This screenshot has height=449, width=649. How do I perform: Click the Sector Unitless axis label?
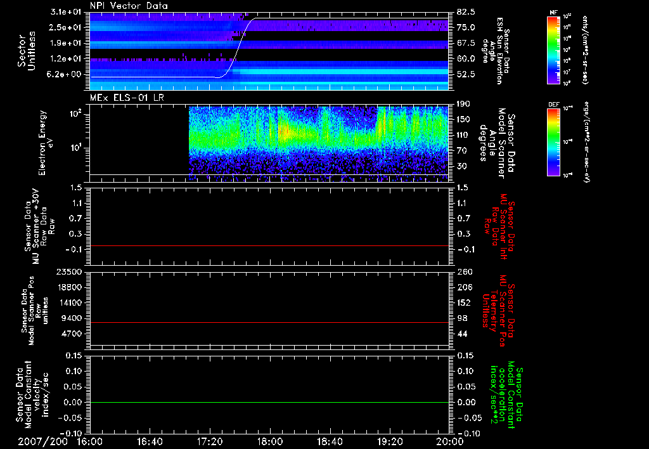click(27, 51)
